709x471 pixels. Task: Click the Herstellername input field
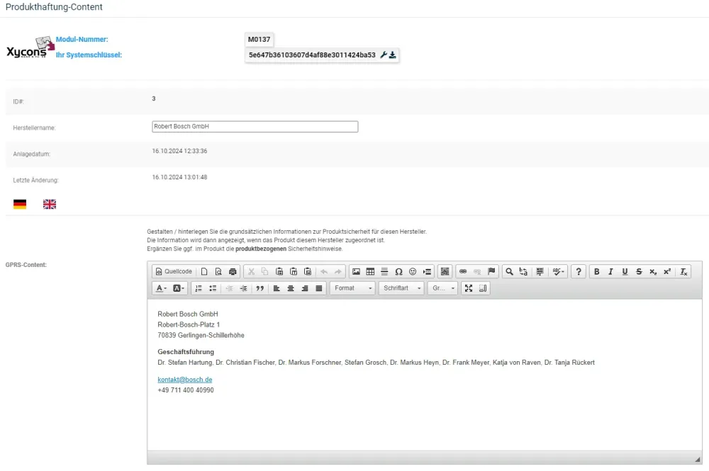pyautogui.click(x=255, y=127)
